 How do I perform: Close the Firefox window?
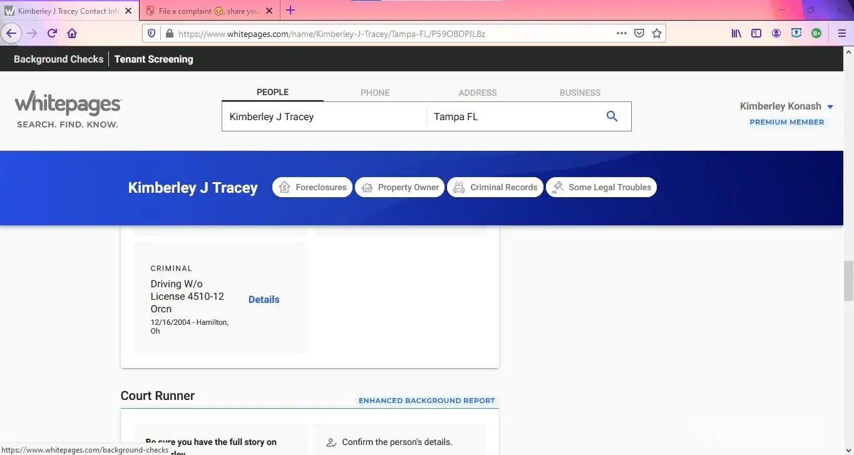[840, 10]
